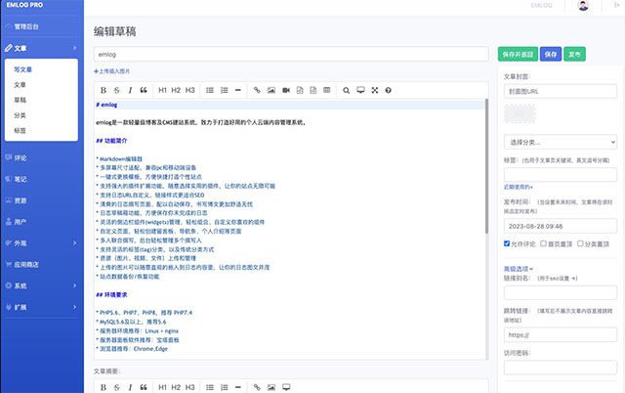Click 保存并返回 button

pos(518,55)
